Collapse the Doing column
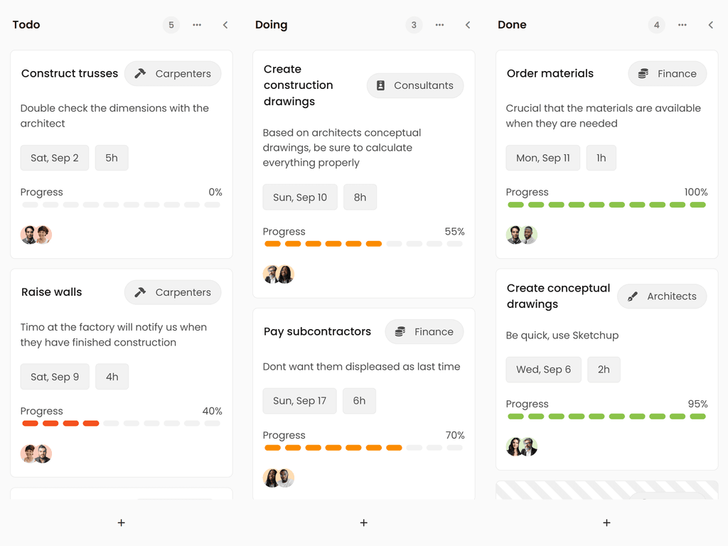728x546 pixels. click(468, 25)
